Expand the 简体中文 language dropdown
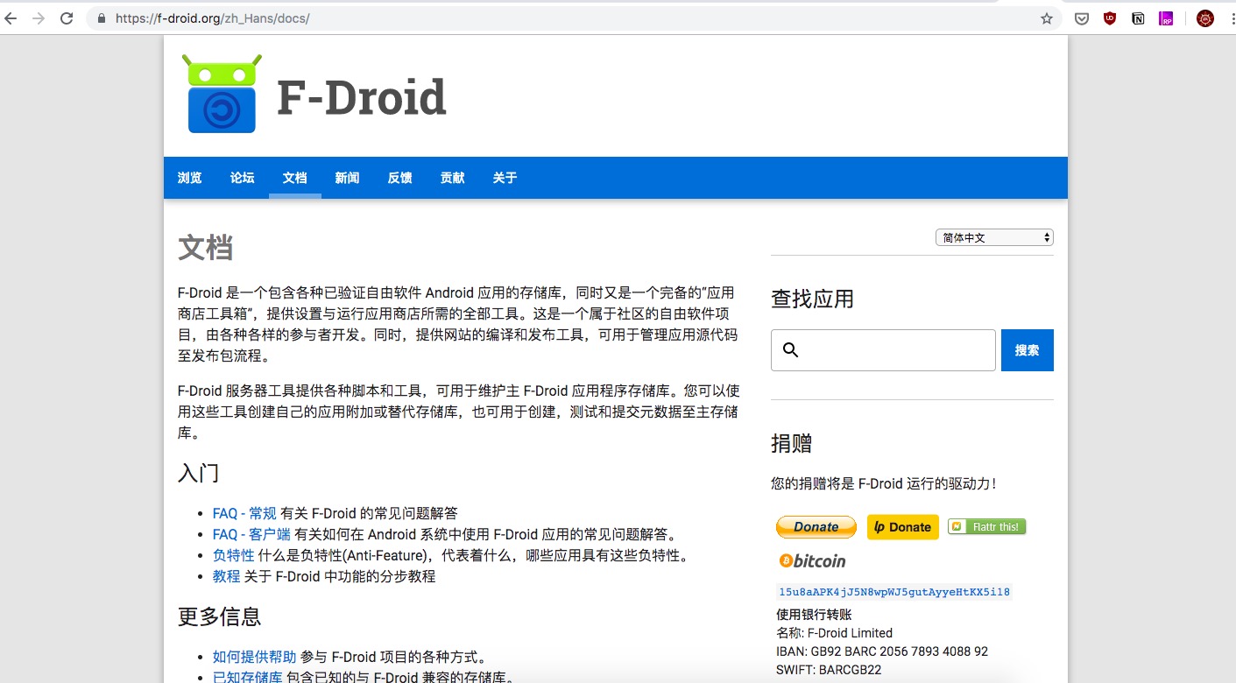Image resolution: width=1236 pixels, height=683 pixels. point(994,237)
